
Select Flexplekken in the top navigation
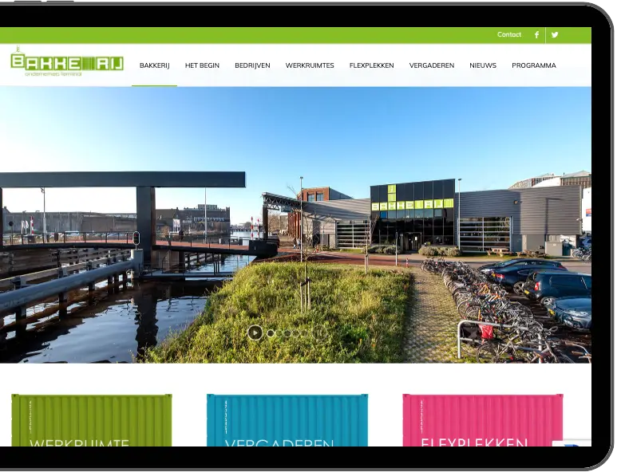click(371, 65)
